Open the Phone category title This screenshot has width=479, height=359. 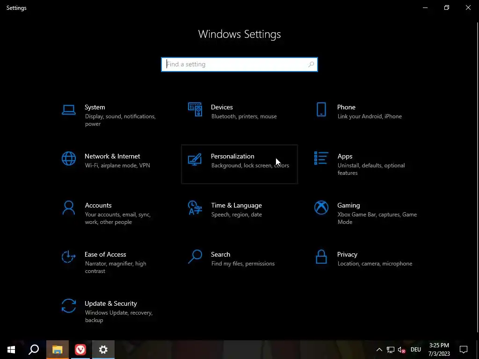click(346, 107)
